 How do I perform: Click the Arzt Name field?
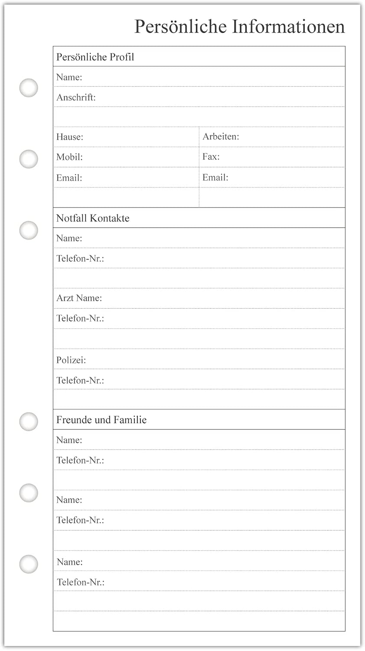(199, 298)
